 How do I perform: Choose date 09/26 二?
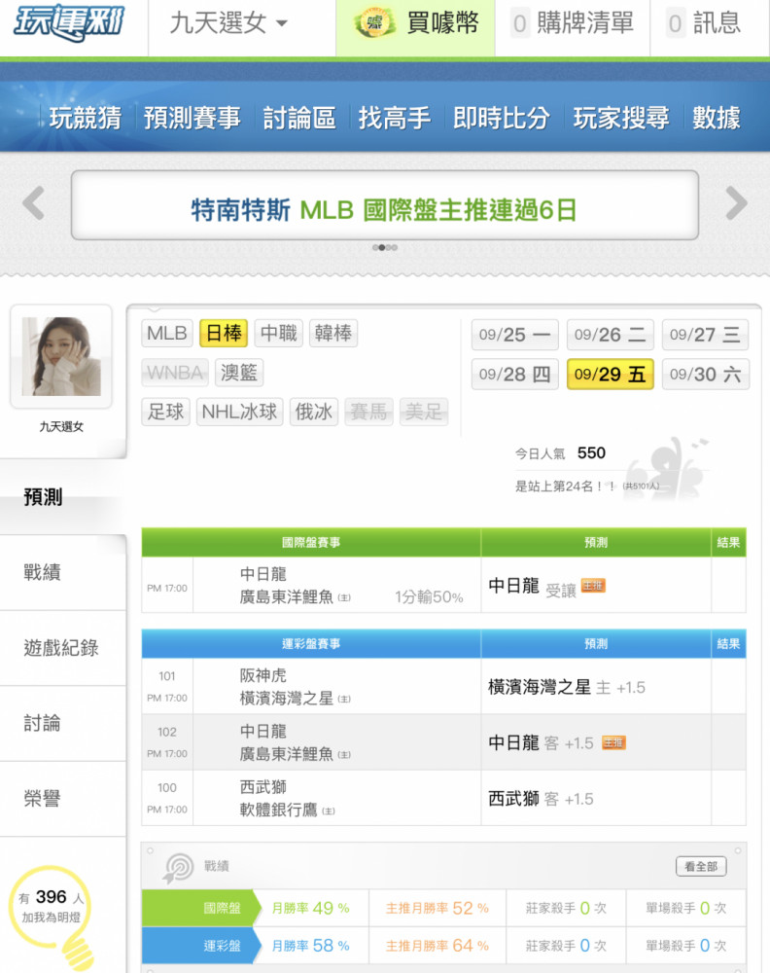pos(610,335)
